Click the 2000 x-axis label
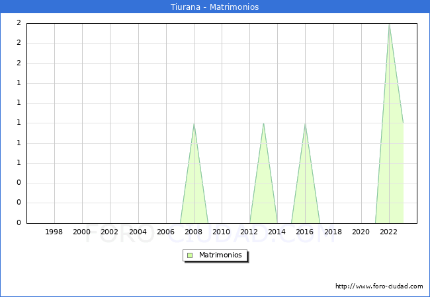 [x=82, y=232]
